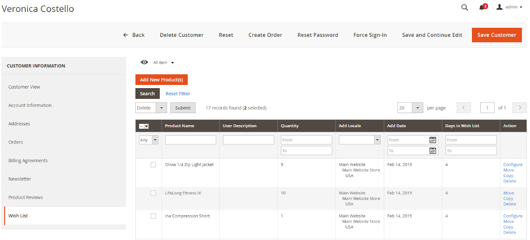Open calendar for Add Date From field
Image resolution: width=530 pixels, height=240 pixels.
(x=433, y=140)
